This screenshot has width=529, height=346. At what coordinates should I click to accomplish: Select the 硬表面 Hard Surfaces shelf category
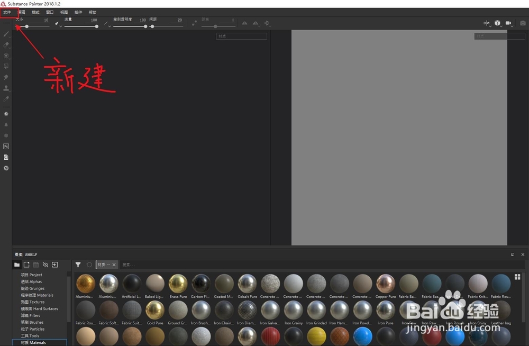(39, 308)
